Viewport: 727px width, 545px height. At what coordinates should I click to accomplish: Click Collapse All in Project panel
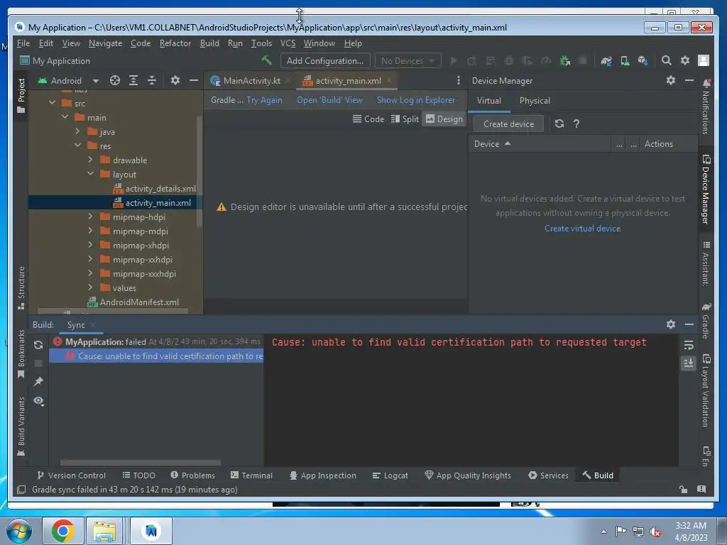(152, 80)
